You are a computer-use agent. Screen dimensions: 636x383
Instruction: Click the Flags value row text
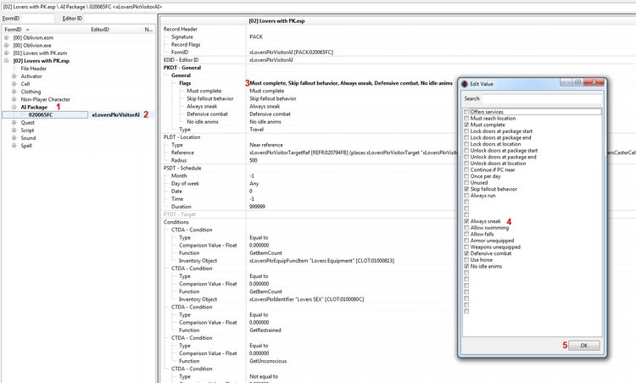pos(351,83)
